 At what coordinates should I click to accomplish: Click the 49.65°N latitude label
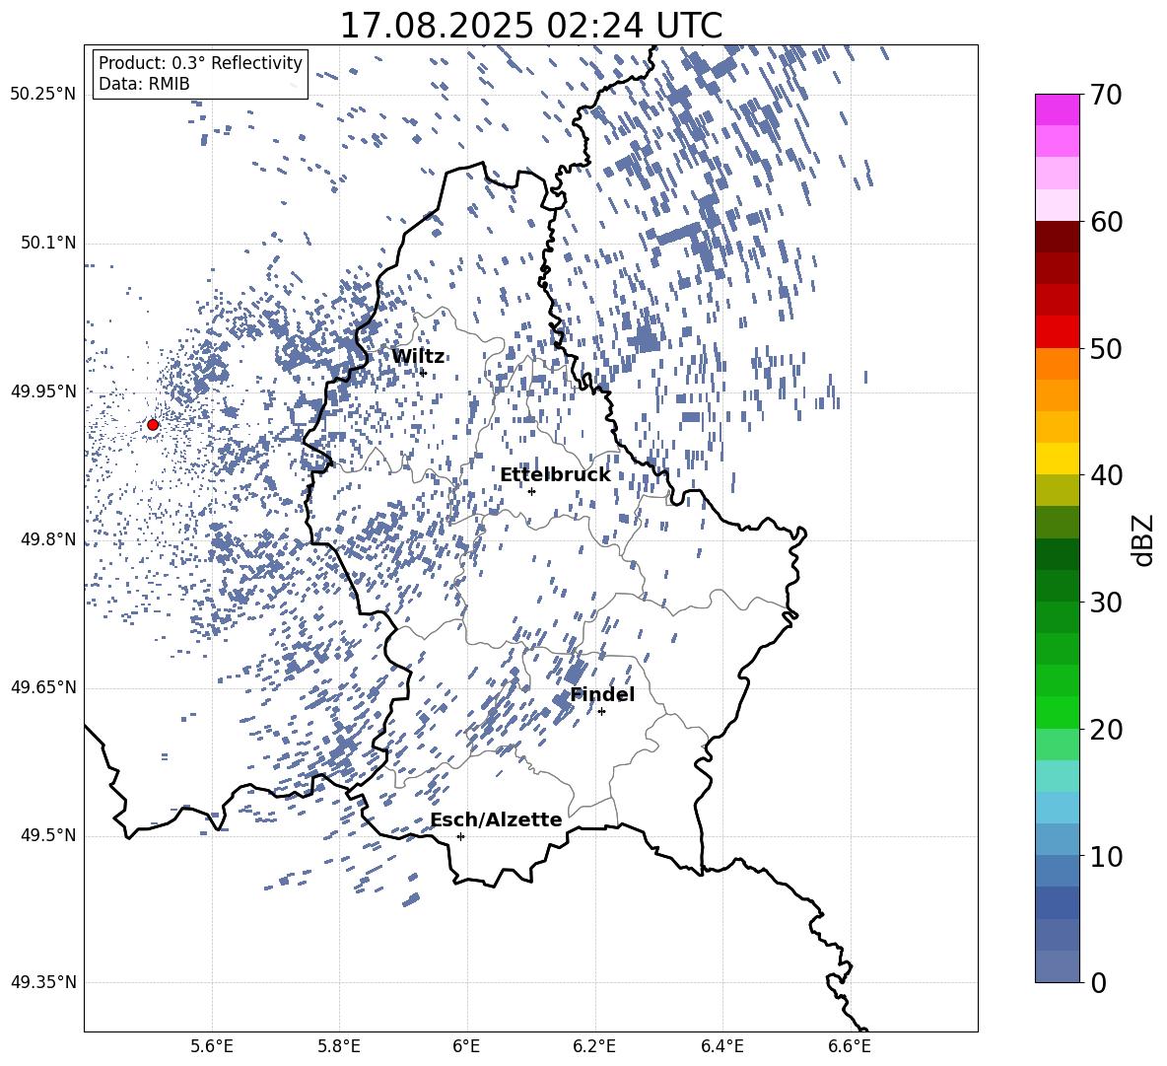[43, 687]
